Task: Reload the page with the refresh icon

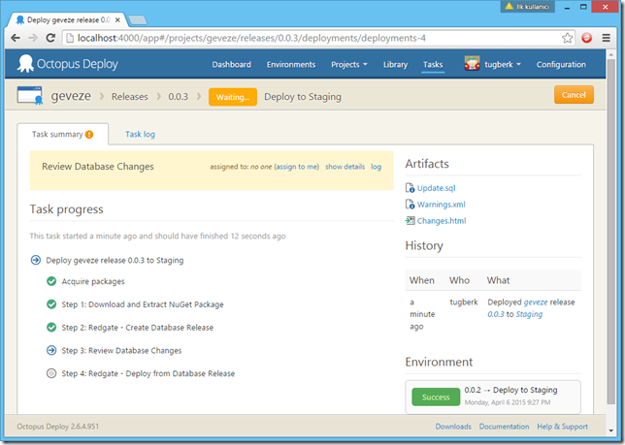Action: pyautogui.click(x=50, y=38)
